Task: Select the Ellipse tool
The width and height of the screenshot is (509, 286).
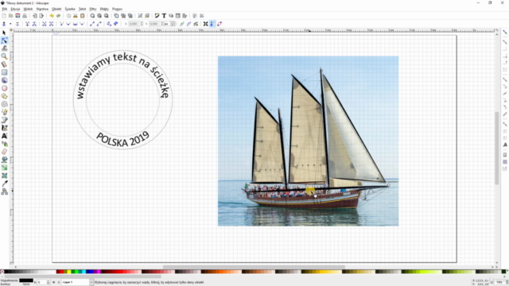Action: [4, 88]
